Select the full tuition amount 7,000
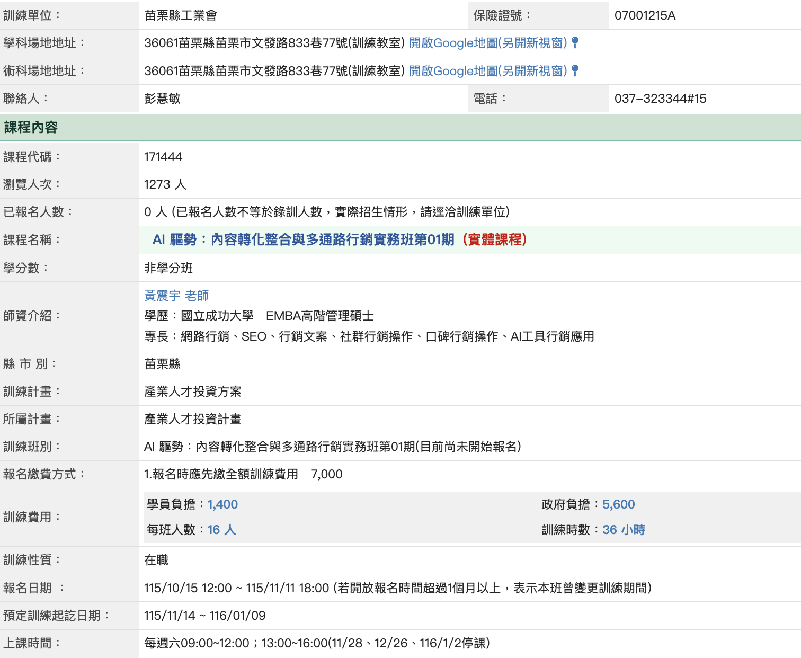 point(326,474)
